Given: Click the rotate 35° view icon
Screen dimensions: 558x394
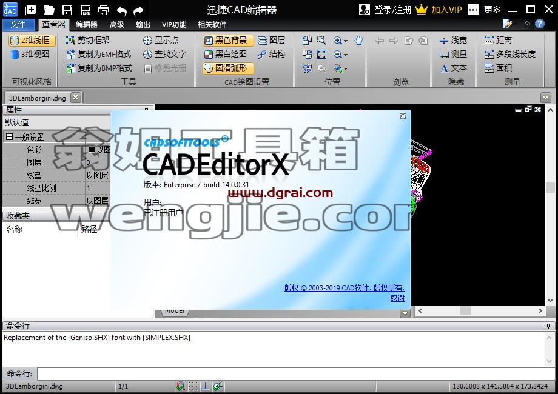Looking at the screenshot, I should pyautogui.click(x=307, y=68).
